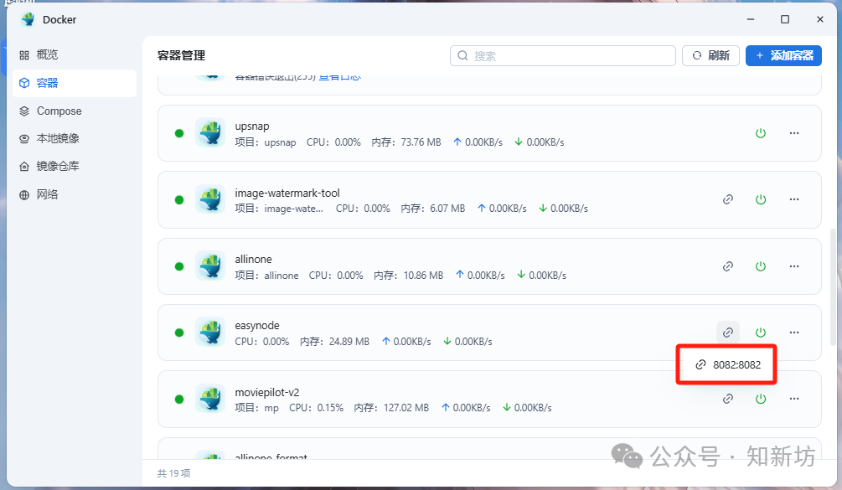The height and width of the screenshot is (490, 842).
Task: Click the 刷新 refresh button
Action: [710, 56]
